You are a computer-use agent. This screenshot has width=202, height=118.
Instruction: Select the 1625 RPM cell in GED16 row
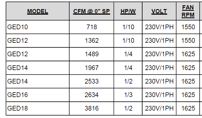[188, 95]
